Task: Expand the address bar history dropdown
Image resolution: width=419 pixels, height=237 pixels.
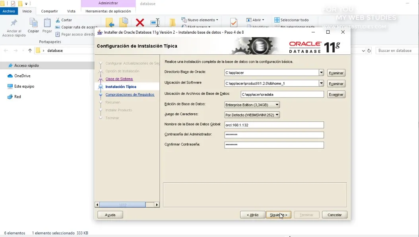Action: 363,51
